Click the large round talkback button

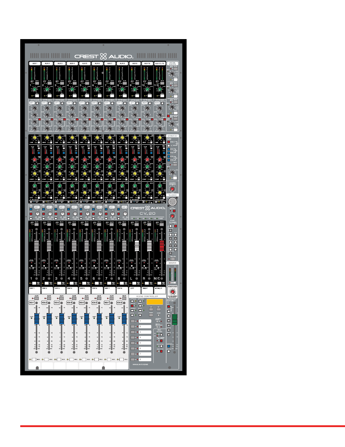[172, 202]
